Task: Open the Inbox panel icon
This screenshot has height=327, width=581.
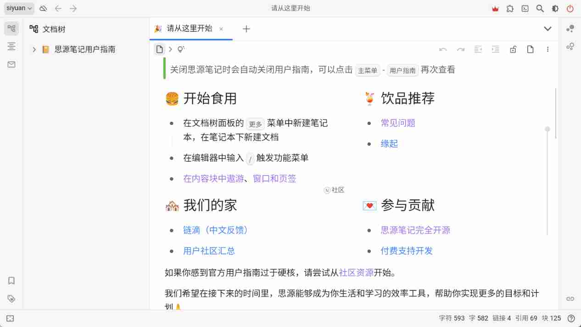Action: click(x=11, y=65)
